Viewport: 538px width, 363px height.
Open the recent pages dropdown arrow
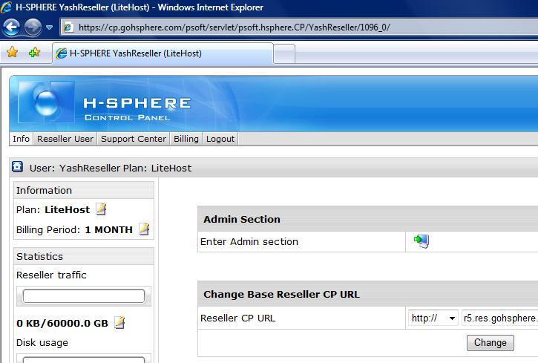(x=49, y=27)
